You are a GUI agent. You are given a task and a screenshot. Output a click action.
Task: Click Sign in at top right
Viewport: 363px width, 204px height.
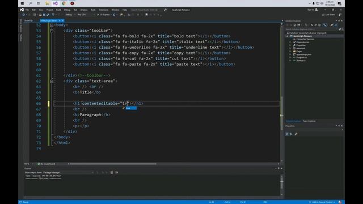coord(313,10)
